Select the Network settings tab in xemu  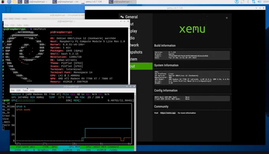tap(141, 45)
